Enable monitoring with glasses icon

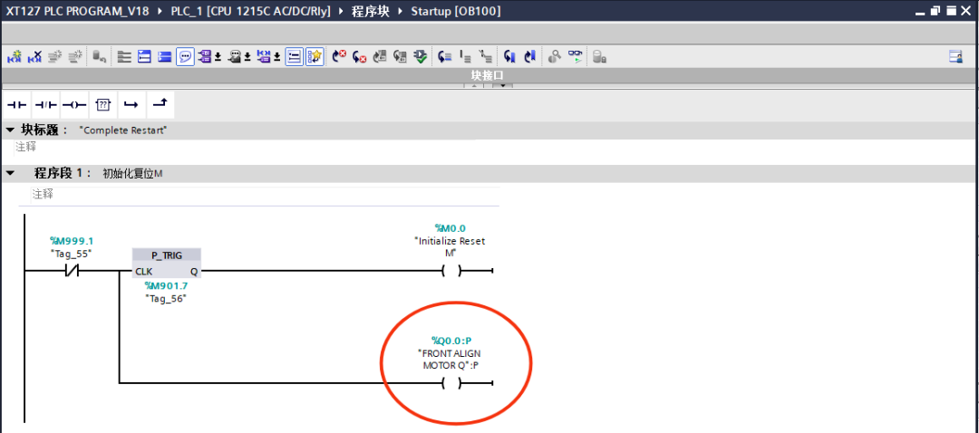coord(575,57)
